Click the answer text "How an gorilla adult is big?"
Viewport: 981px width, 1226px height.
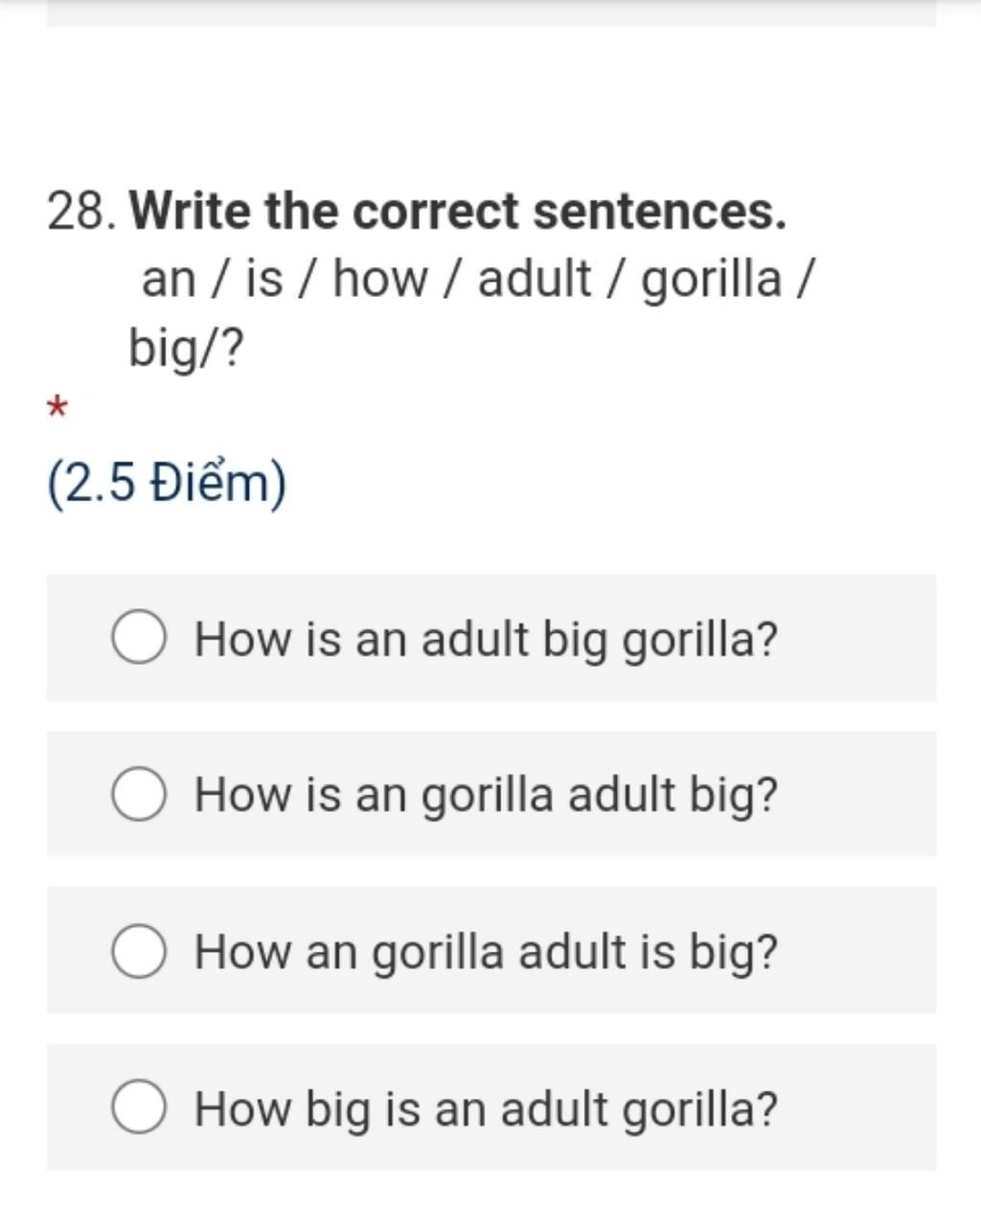coord(486,952)
